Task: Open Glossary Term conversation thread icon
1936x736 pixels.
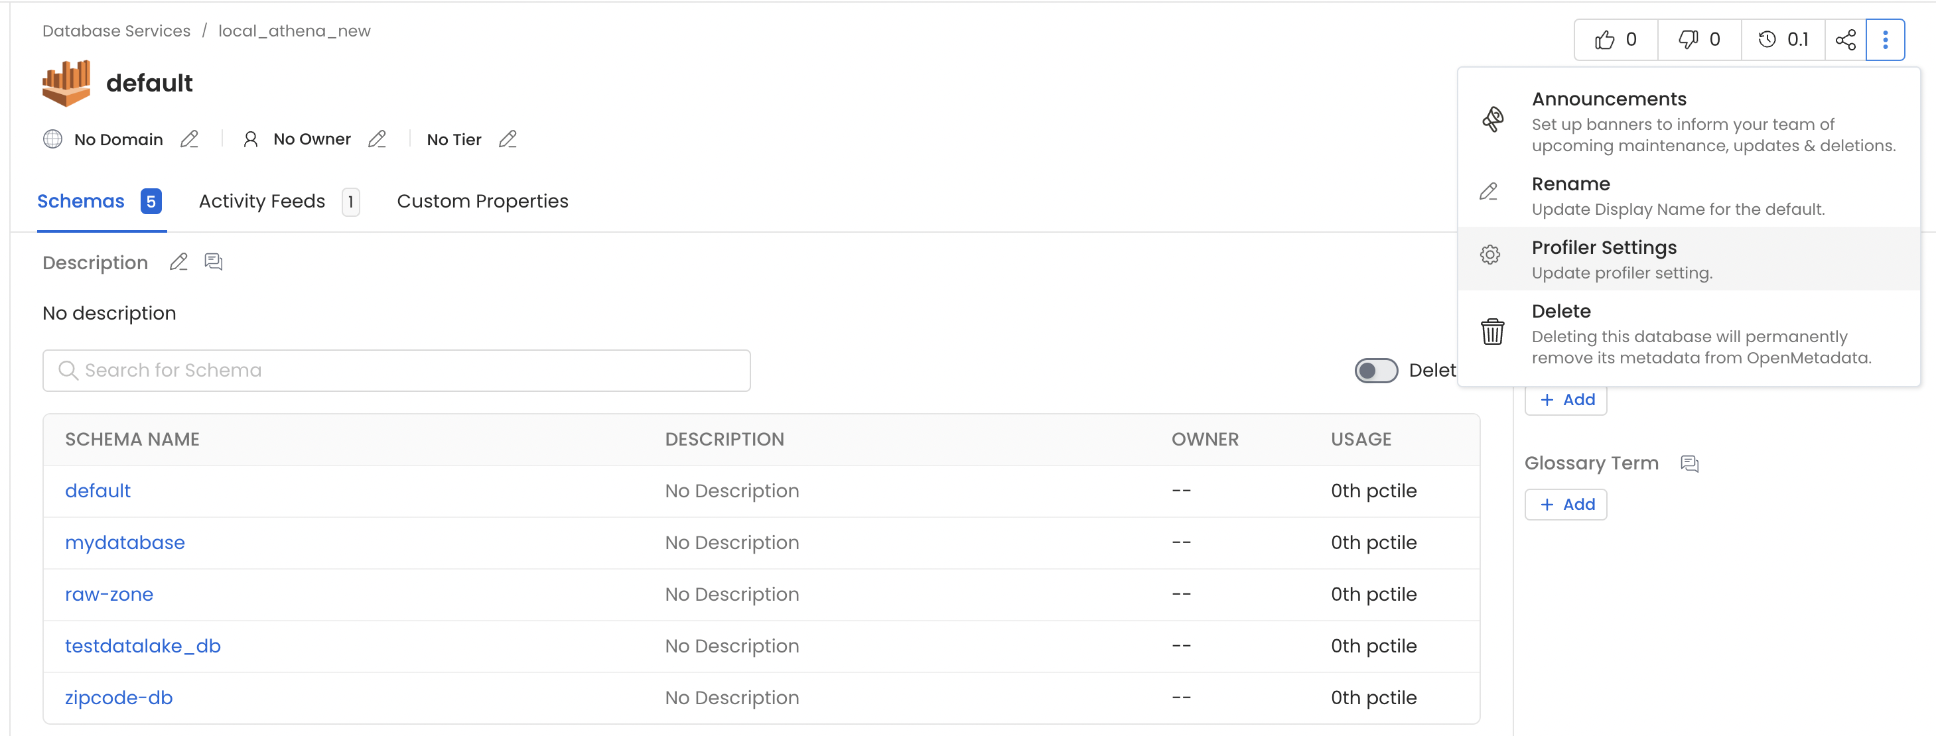Action: click(x=1689, y=463)
